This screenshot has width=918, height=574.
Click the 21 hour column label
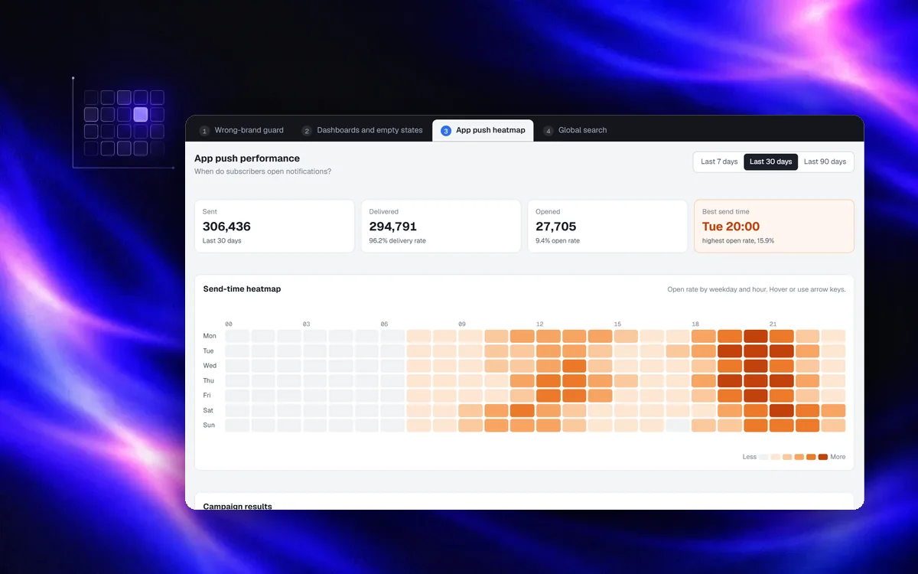773,324
